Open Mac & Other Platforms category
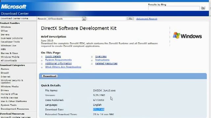The image size is (211, 118). pyautogui.click(x=14, y=101)
